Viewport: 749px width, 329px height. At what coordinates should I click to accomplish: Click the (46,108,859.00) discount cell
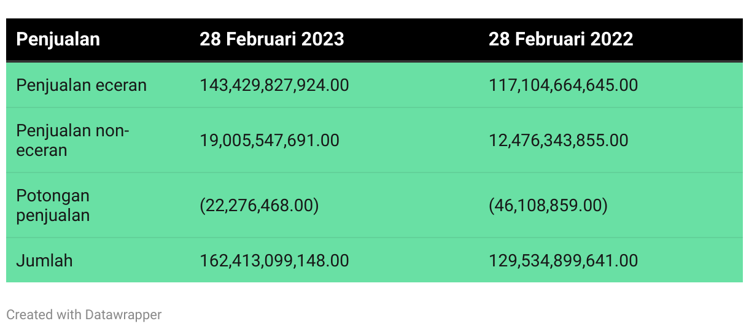pos(548,206)
